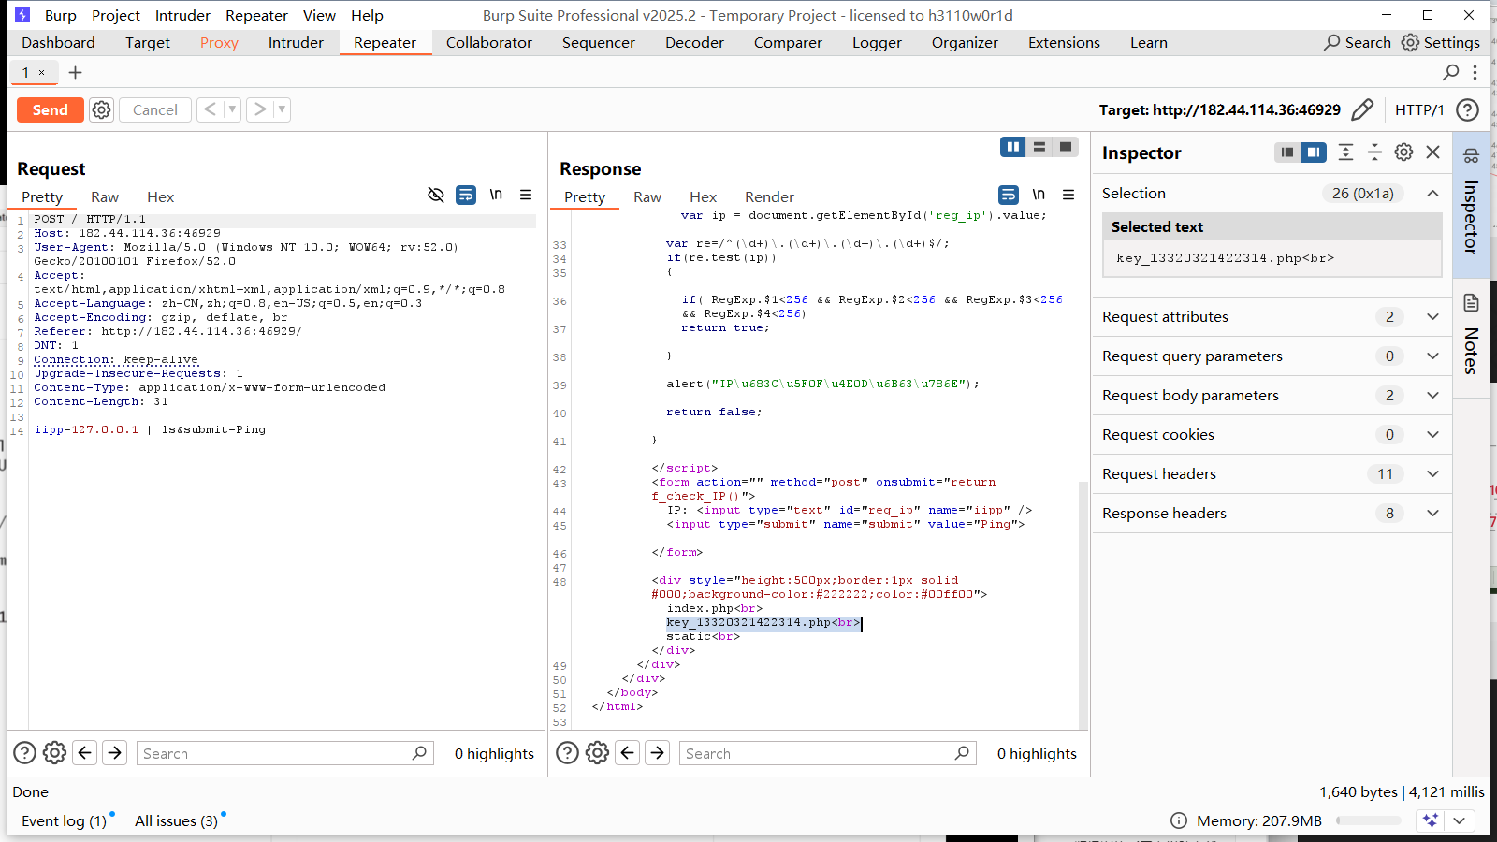Open the Intruder menu in menu bar

coord(182,15)
